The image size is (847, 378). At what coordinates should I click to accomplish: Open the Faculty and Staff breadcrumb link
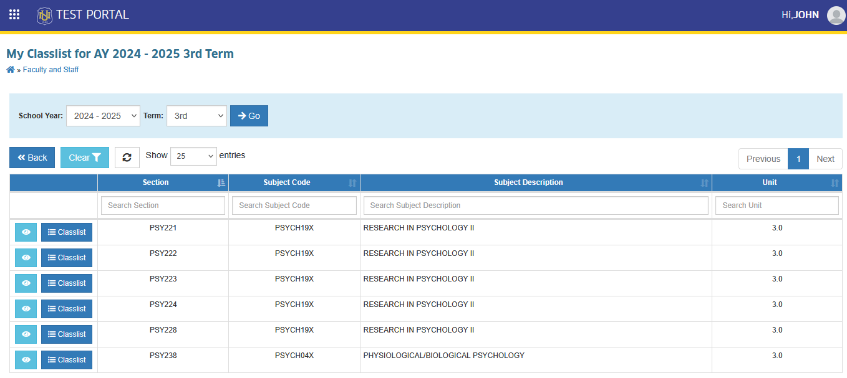tap(51, 70)
